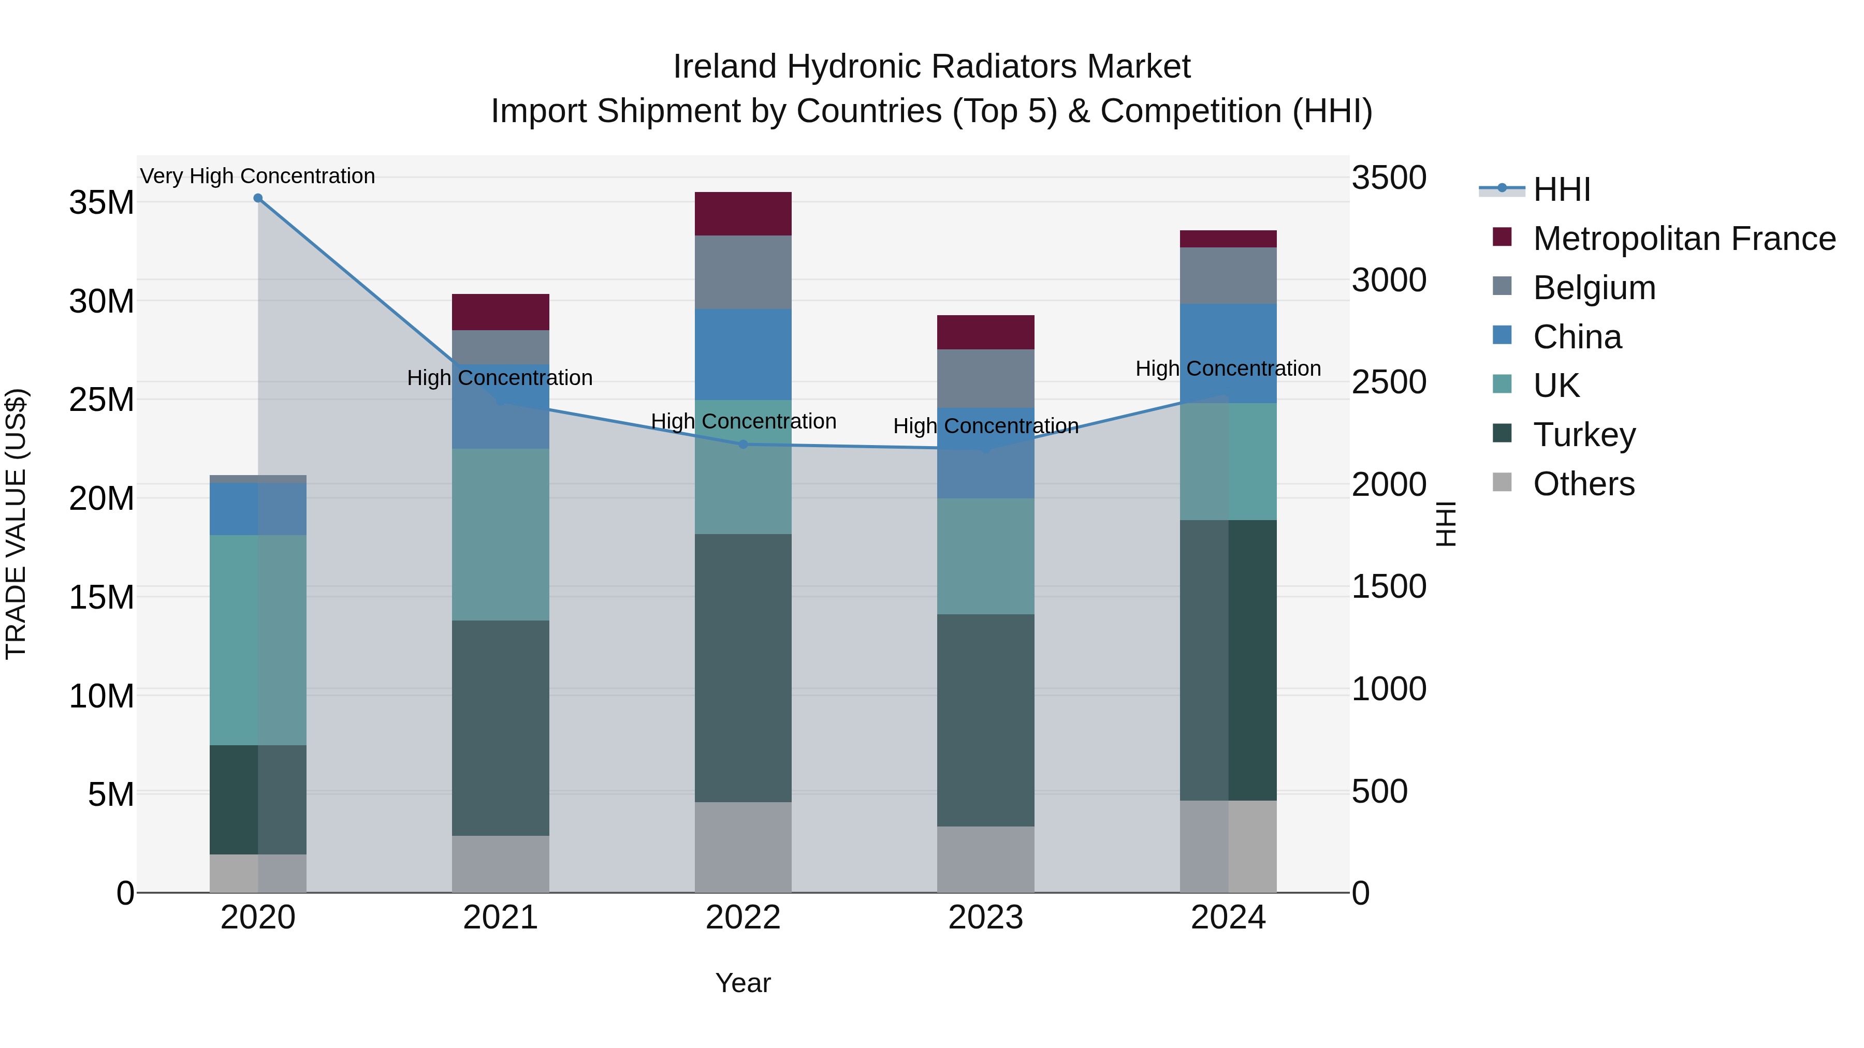Click the 2020 x-axis label
The width and height of the screenshot is (1864, 1048).
[258, 918]
